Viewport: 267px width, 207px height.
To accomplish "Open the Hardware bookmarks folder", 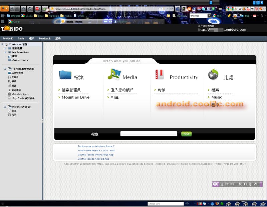I will 52,16.
